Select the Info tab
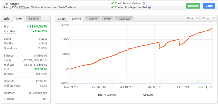This screenshot has width=218, height=104. pos(7,19)
